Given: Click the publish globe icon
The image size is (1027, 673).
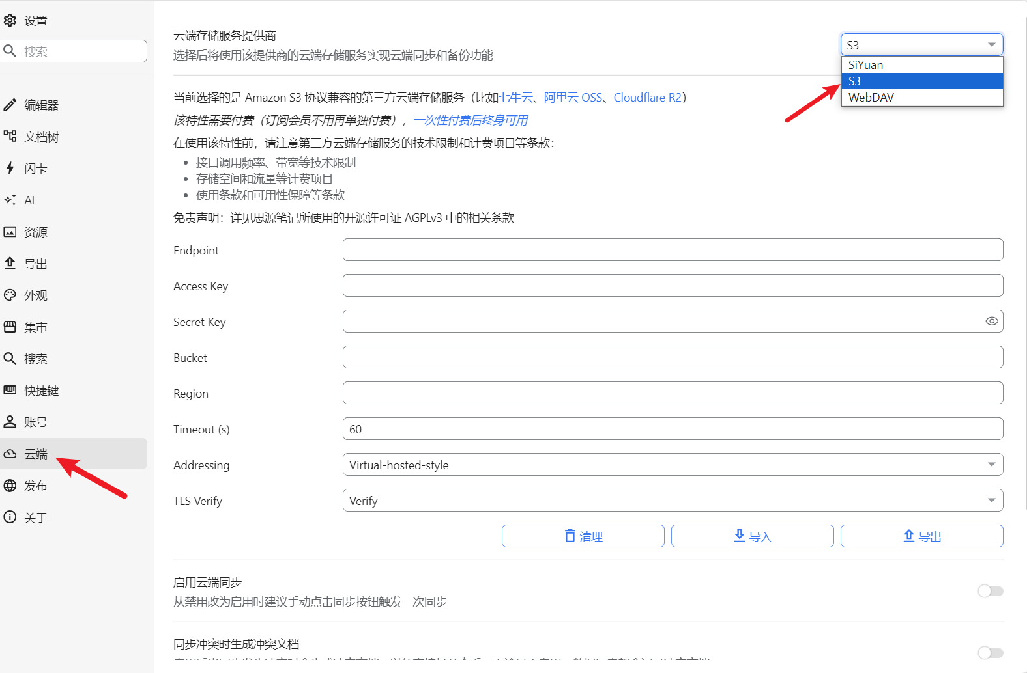Looking at the screenshot, I should [10, 486].
